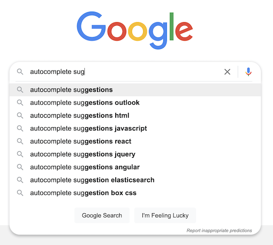Select the 'autocomplete suggestions' first suggestion
Screen dimensions: 273x245
point(71,90)
